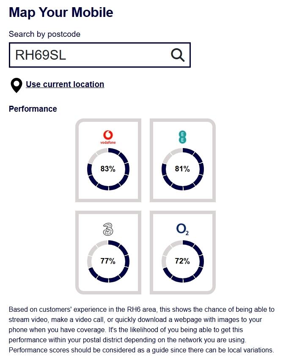283x360 pixels.
Task: Click the Search by postcode label
Action: [44, 34]
